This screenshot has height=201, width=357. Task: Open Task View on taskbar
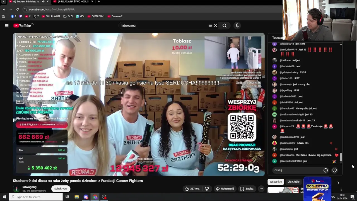click(67, 197)
